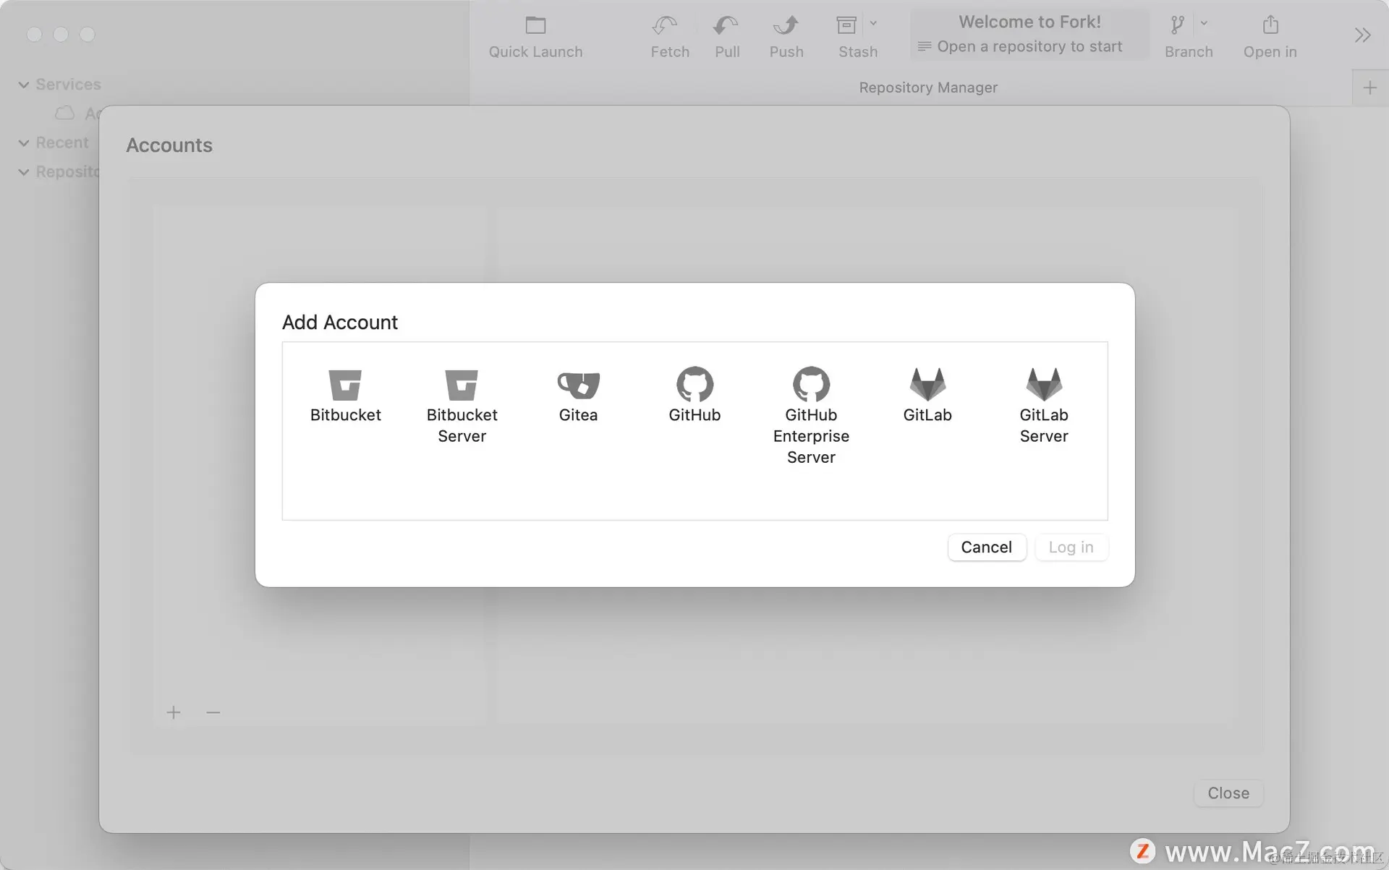Collapse the Recent sidebar section
1389x870 pixels.
tap(23, 143)
